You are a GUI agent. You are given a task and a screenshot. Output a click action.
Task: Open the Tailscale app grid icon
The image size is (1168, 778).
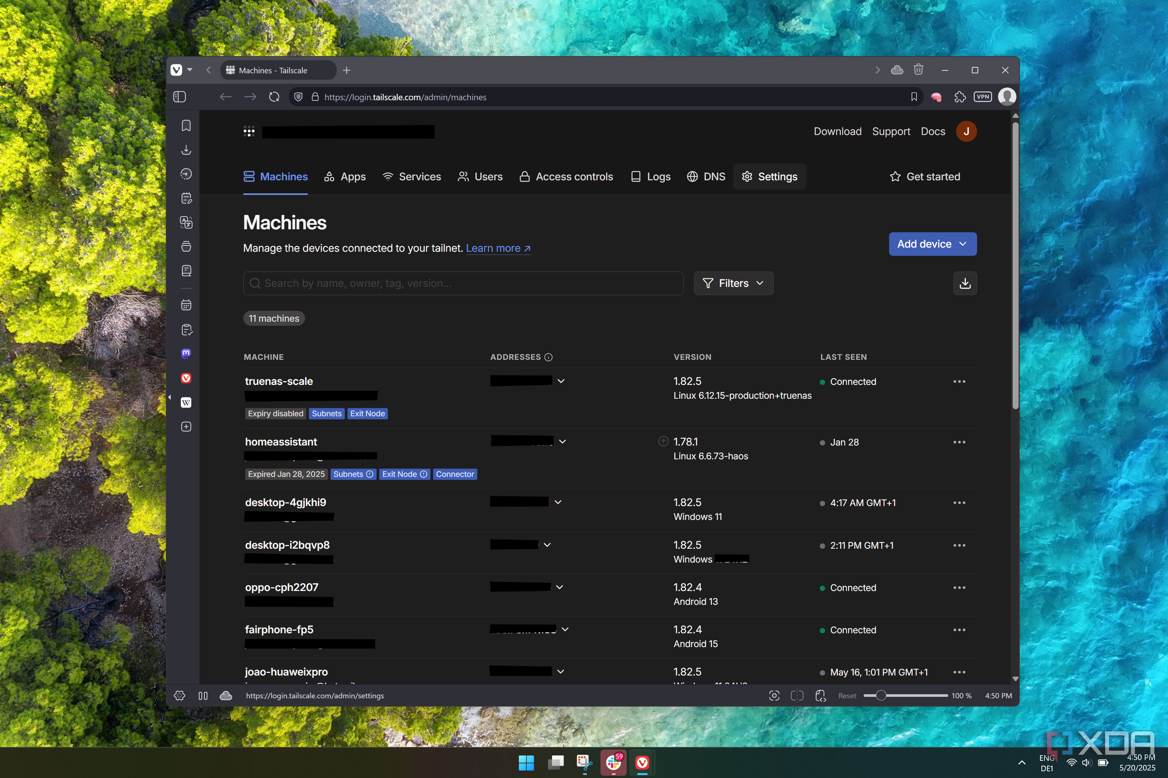click(x=249, y=132)
